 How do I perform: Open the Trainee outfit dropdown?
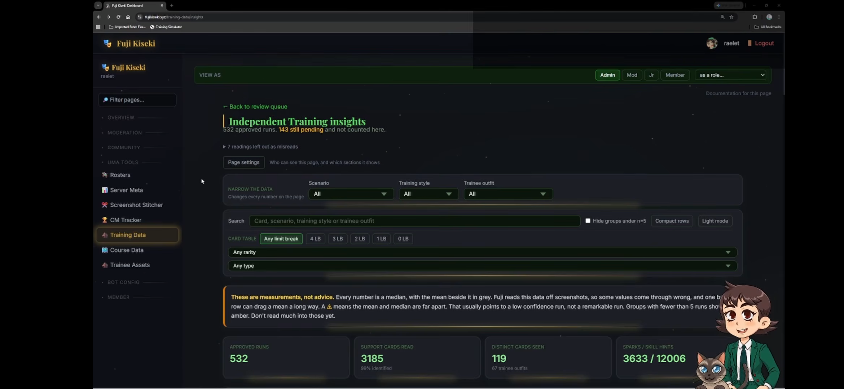click(508, 194)
